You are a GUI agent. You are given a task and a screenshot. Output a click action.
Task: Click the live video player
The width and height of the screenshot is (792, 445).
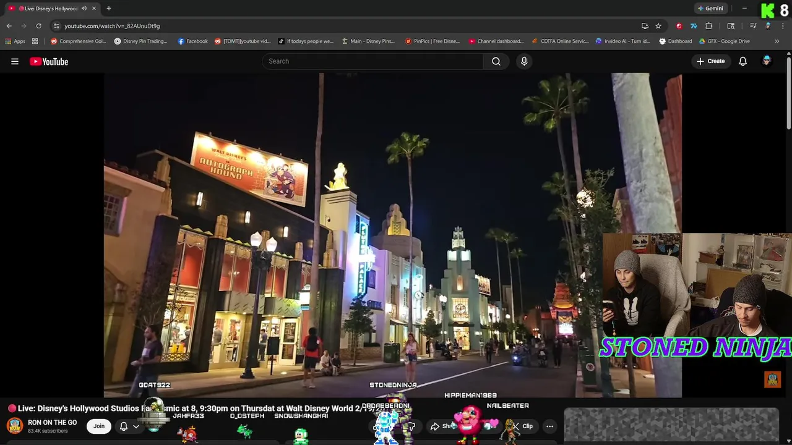[x=393, y=235]
